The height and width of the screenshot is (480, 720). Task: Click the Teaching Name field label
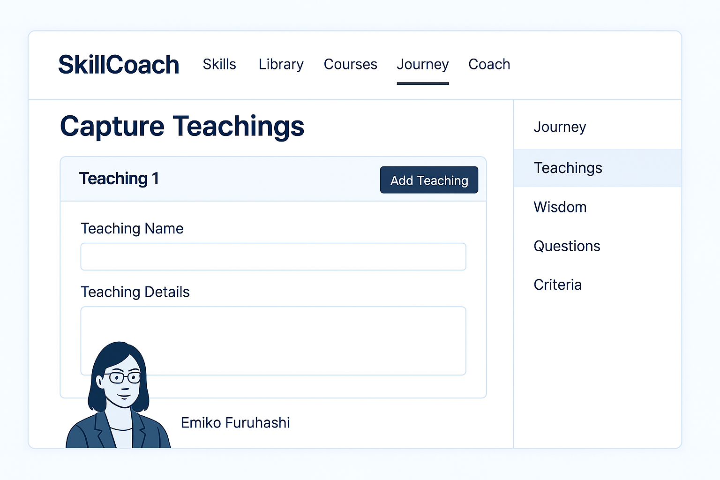point(132,228)
